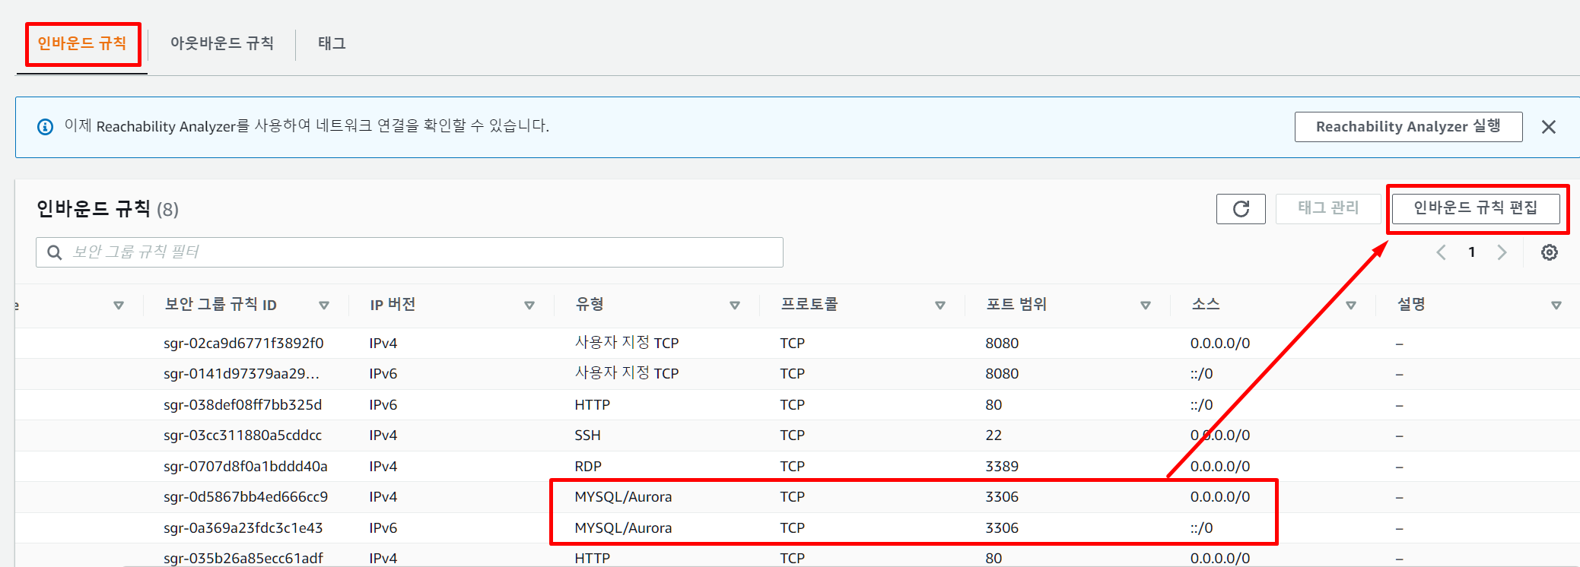Run Reachability Analyzer 실행 button
Image resolution: width=1580 pixels, height=567 pixels.
click(1408, 126)
